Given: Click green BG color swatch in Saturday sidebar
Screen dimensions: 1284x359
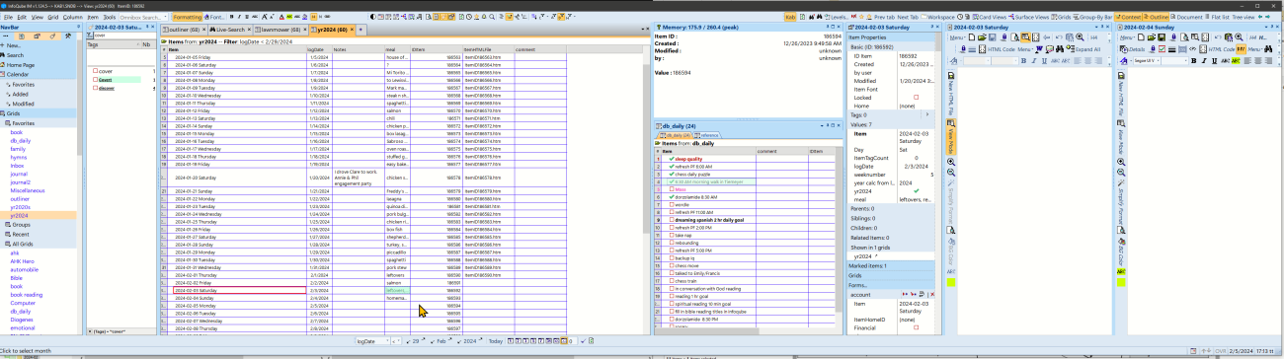Looking at the screenshot, I should [x=951, y=282].
